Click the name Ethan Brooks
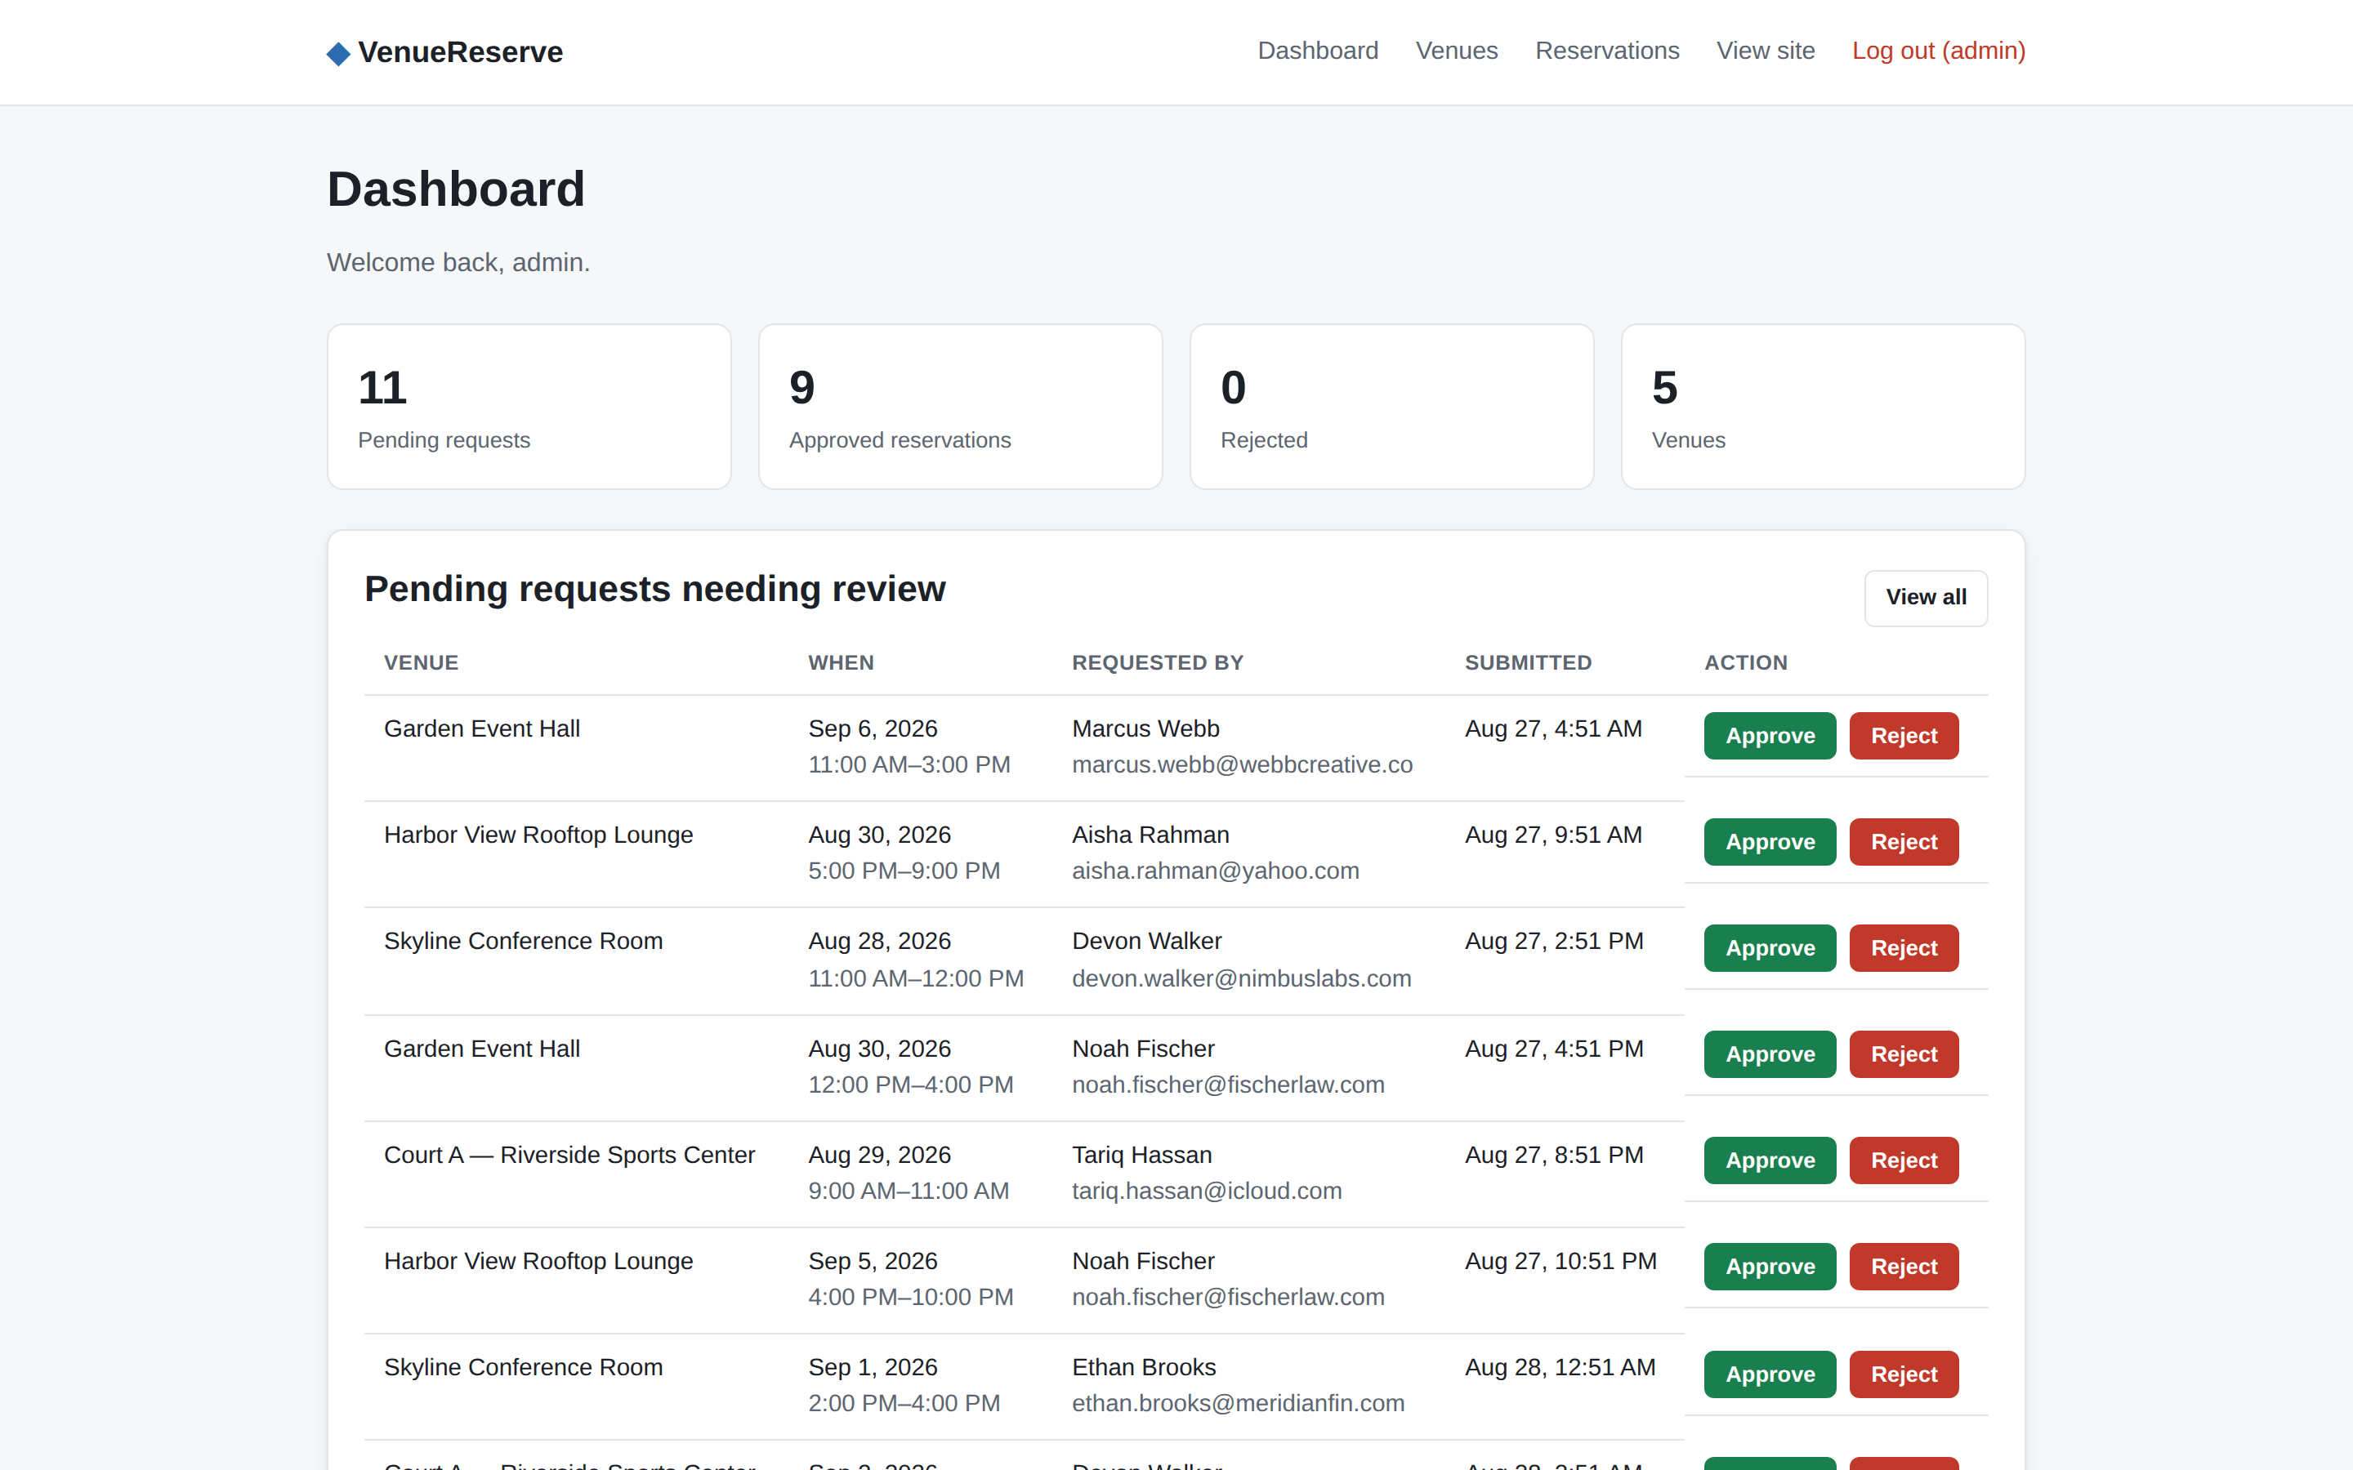This screenshot has width=2353, height=1470. coord(1144,1367)
